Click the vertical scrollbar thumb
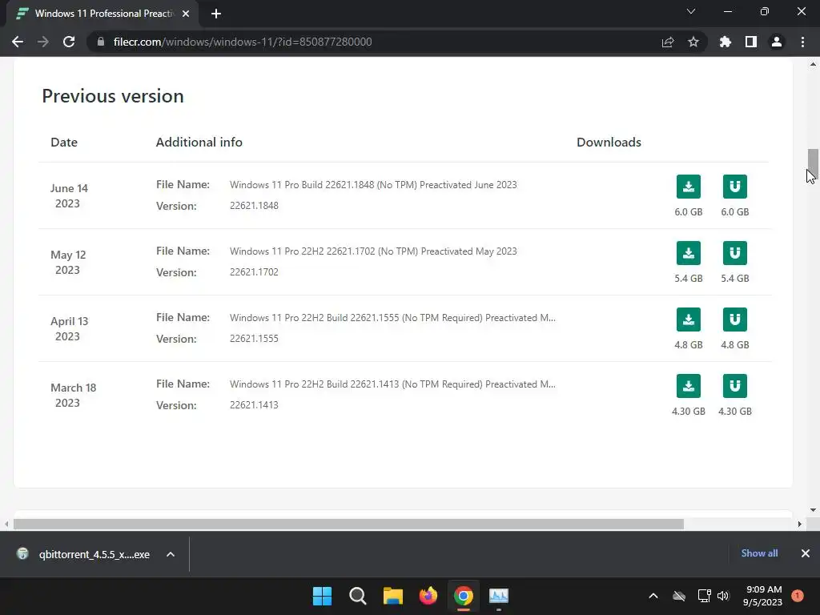 [x=813, y=163]
